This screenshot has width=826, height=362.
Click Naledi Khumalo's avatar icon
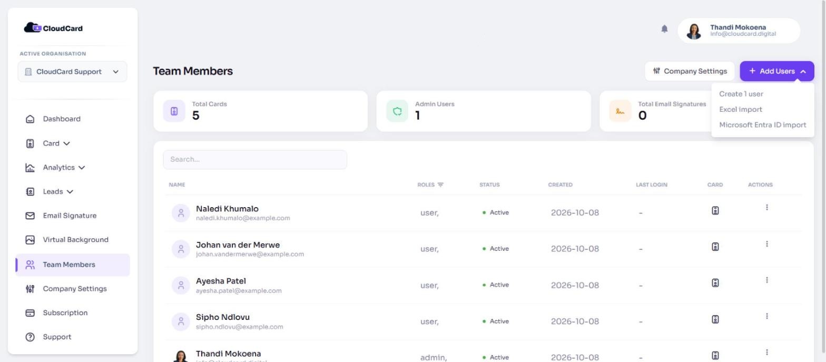point(181,213)
